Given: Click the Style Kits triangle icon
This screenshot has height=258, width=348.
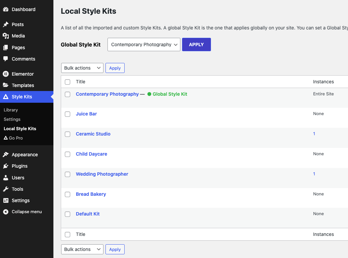Looking at the screenshot, I should tap(6, 97).
